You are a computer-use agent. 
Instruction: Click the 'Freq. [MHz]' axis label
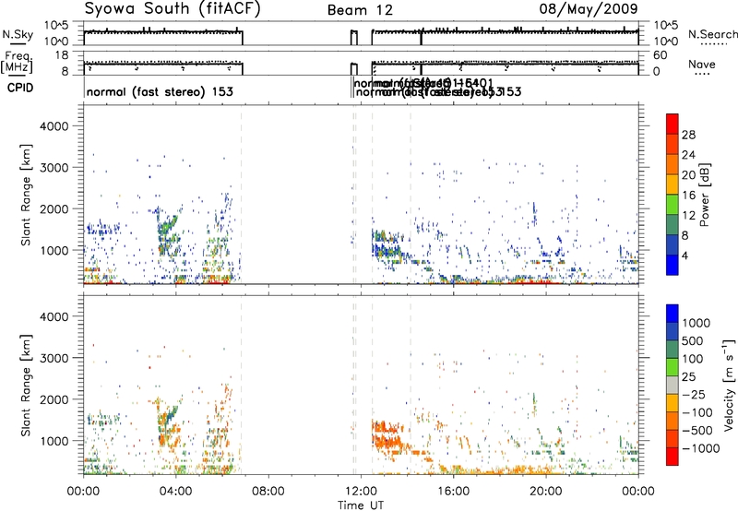click(x=18, y=63)
